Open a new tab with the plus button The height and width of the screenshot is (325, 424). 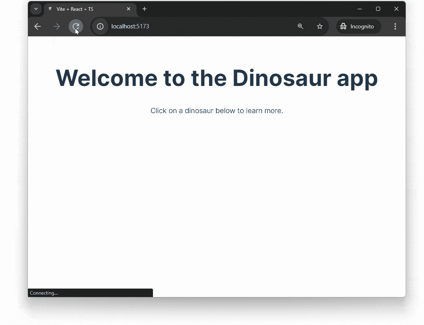[x=145, y=9]
